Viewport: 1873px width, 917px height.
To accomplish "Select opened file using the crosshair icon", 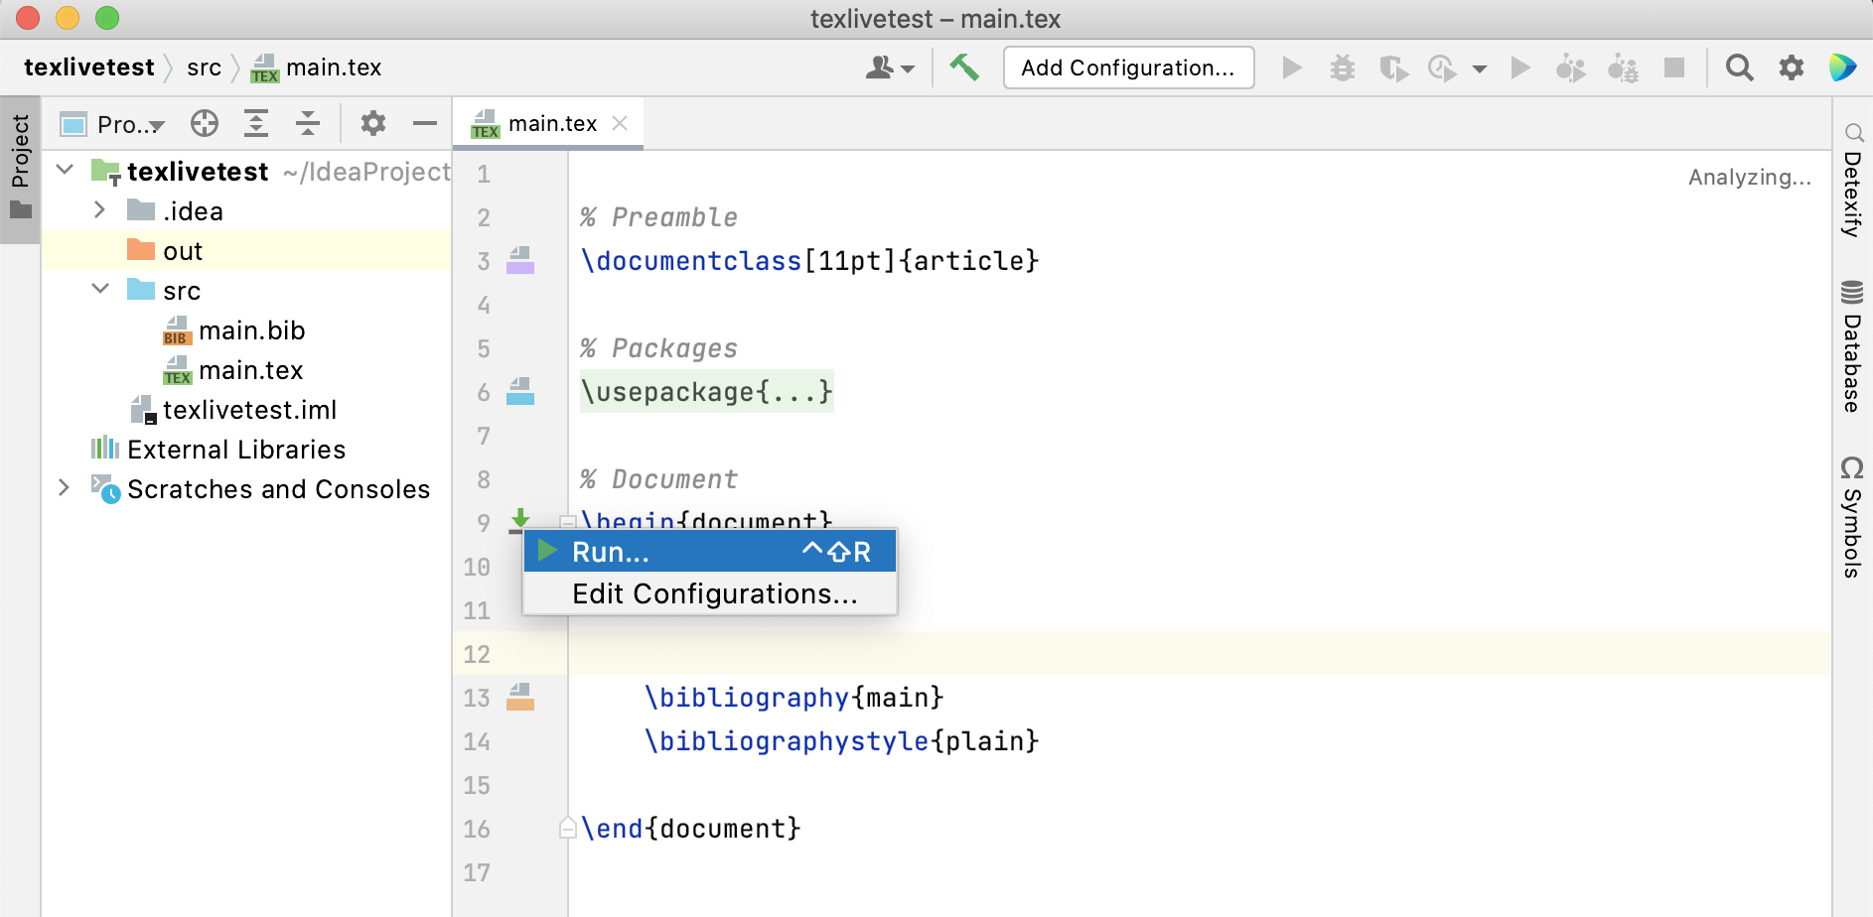I will (x=205, y=123).
